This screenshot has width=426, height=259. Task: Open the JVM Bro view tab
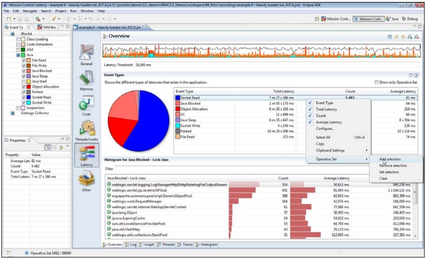[47, 27]
